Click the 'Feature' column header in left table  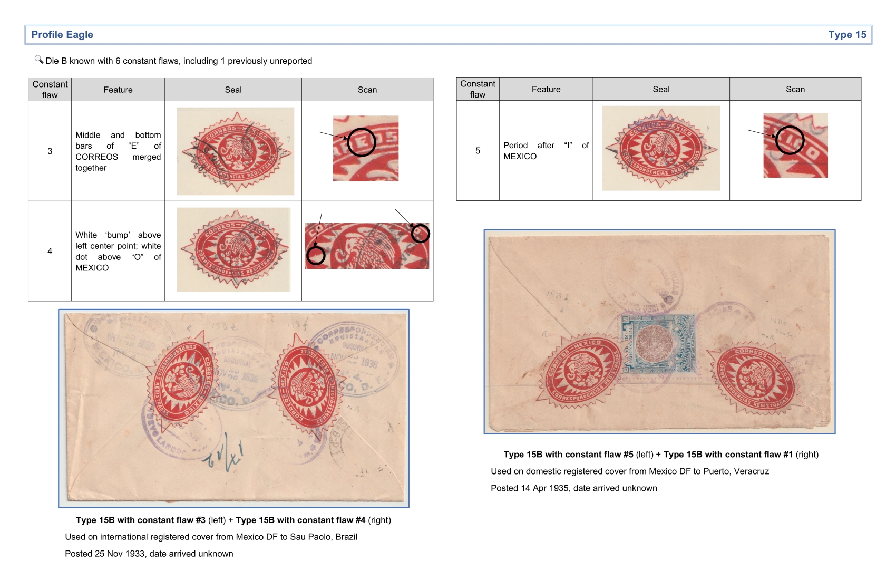coord(118,90)
